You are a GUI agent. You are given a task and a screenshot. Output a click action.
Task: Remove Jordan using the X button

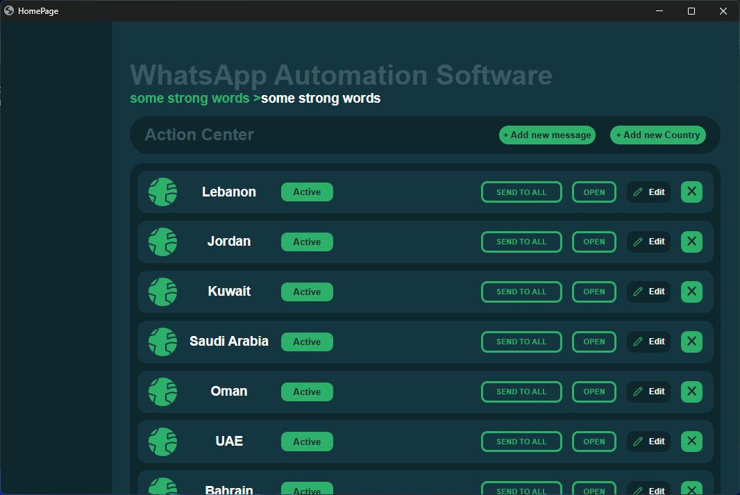pos(691,242)
